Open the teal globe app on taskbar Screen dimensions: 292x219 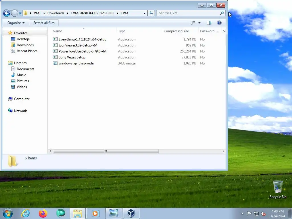click(61, 213)
